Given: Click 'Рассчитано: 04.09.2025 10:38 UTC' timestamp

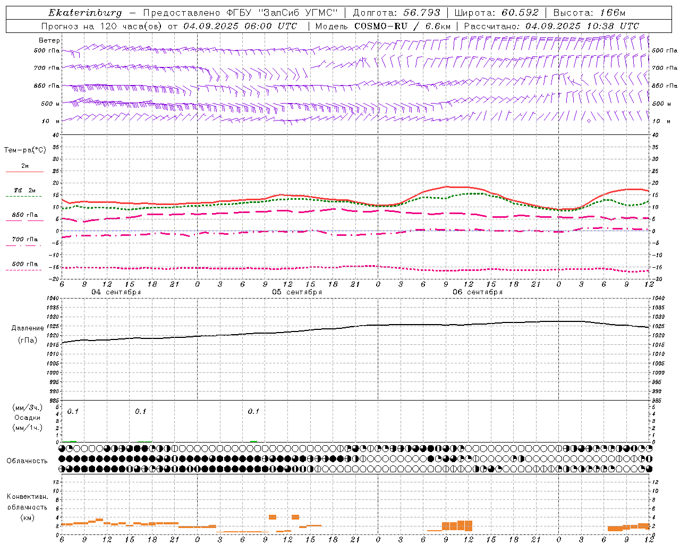Looking at the screenshot, I should [x=551, y=26].
